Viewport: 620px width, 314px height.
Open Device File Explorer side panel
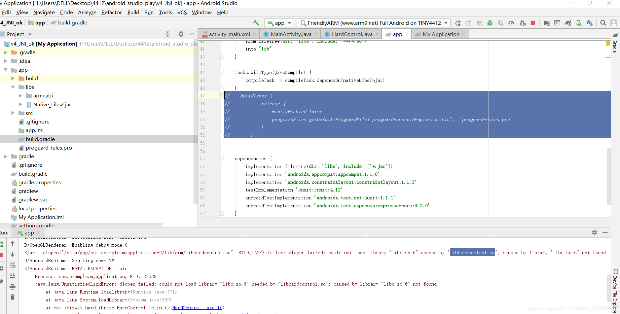(615, 291)
